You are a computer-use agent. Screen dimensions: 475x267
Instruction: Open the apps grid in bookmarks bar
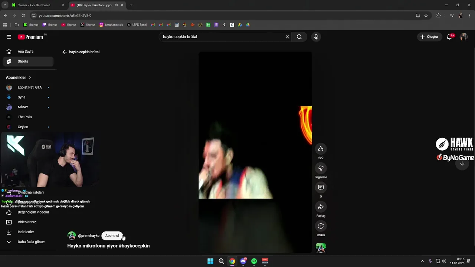(x=5, y=25)
